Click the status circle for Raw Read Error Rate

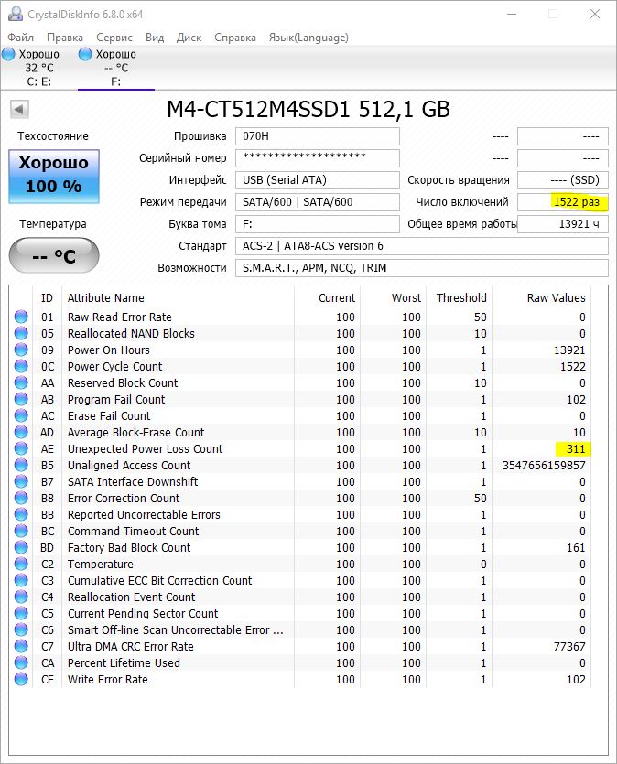point(21,317)
